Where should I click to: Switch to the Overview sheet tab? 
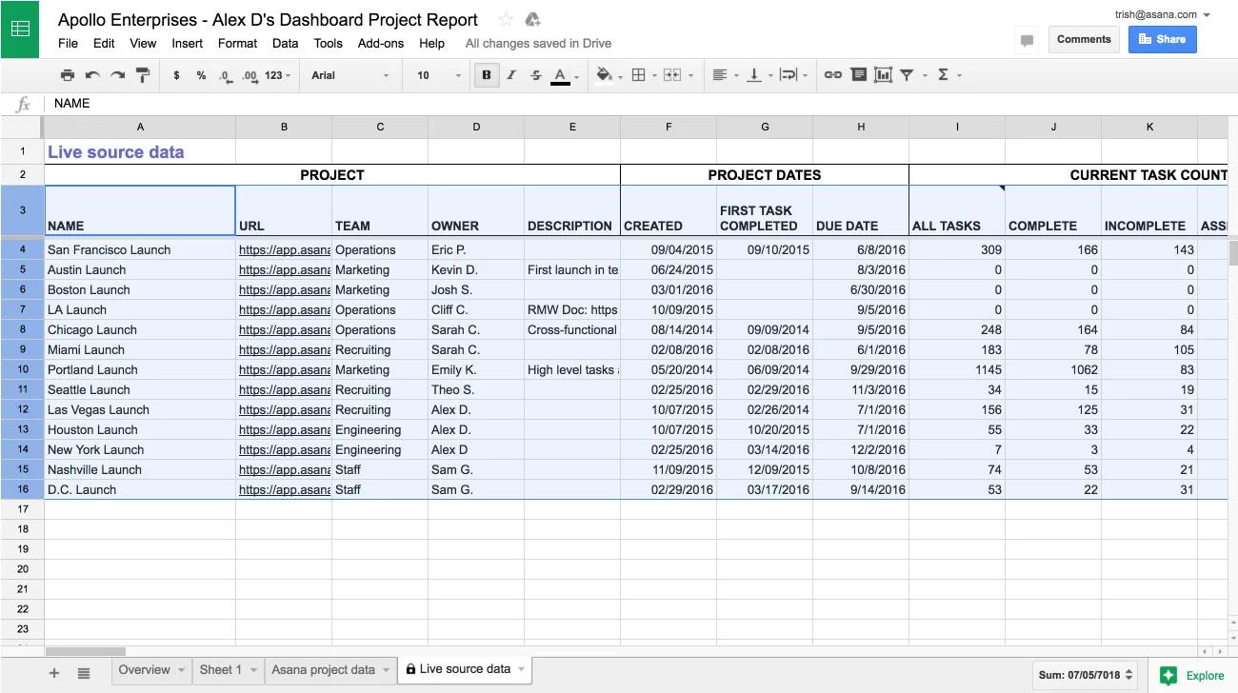pyautogui.click(x=145, y=670)
